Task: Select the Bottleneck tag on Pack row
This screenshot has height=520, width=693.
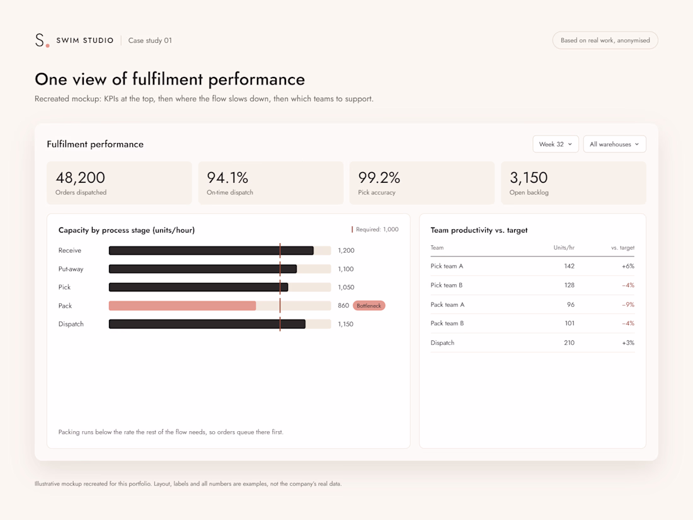Action: [369, 306]
